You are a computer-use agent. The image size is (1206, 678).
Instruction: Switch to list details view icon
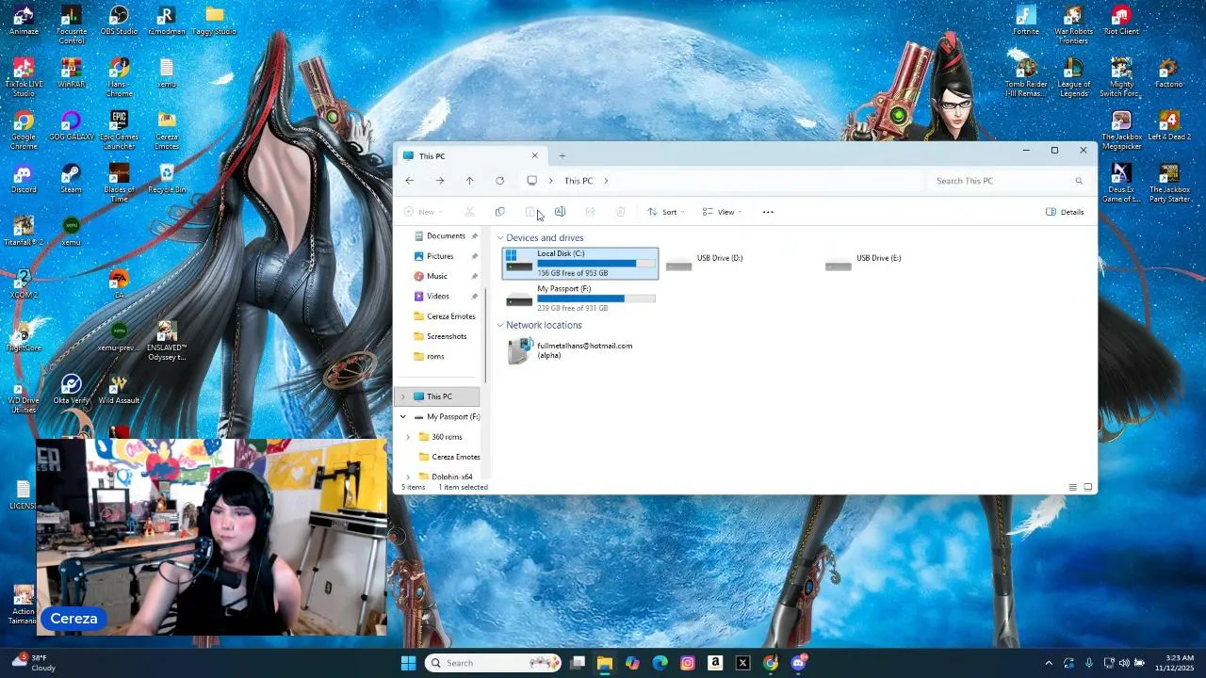click(1072, 487)
